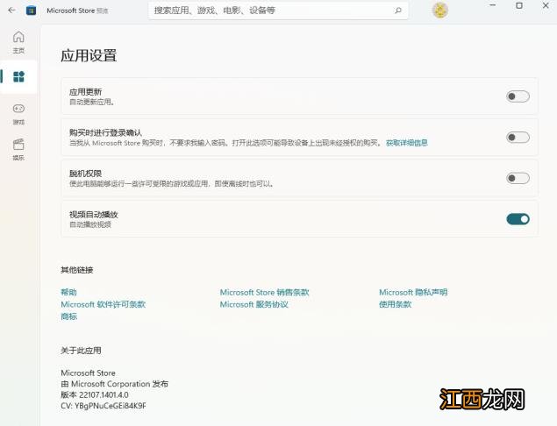Open Microsoft 软件许可条款 link
The image size is (557, 426).
[x=103, y=304]
